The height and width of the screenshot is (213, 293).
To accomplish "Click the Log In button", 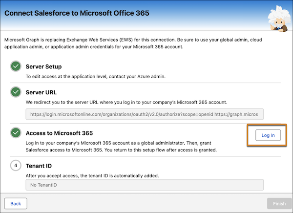I will 268,135.
